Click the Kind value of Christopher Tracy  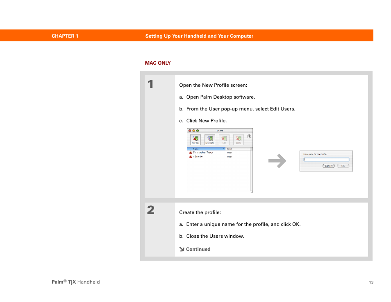click(x=230, y=152)
